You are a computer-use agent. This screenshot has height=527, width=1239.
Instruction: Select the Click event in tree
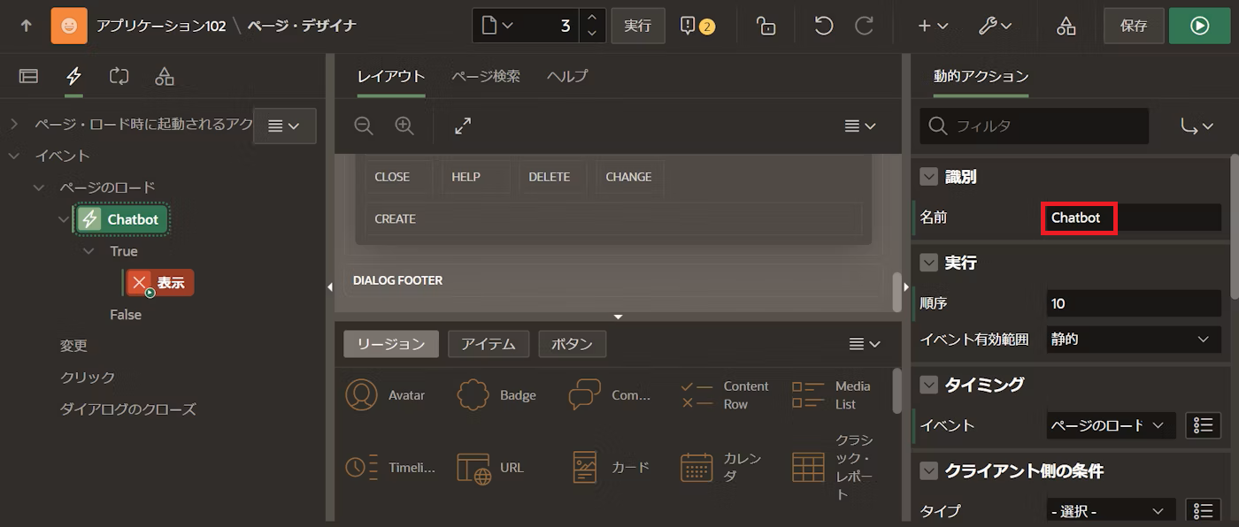tap(88, 378)
